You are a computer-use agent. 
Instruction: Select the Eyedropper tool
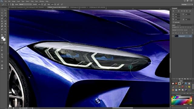[x=5, y=16]
